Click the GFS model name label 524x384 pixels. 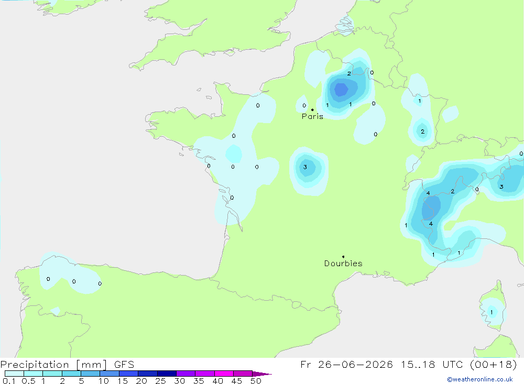pyautogui.click(x=124, y=365)
